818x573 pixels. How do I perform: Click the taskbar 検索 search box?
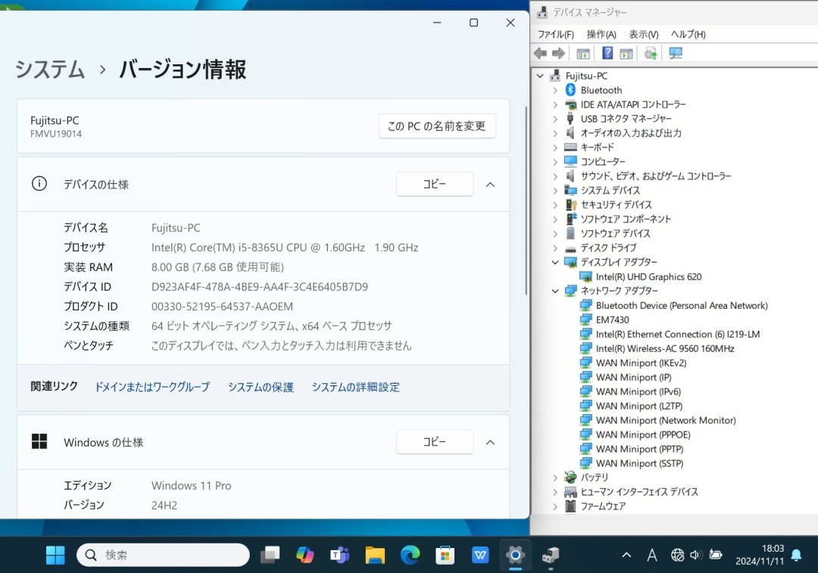point(163,555)
